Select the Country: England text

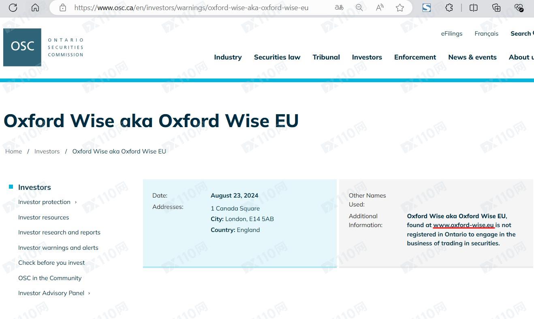click(235, 230)
